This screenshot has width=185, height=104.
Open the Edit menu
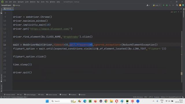(x=10, y=2)
